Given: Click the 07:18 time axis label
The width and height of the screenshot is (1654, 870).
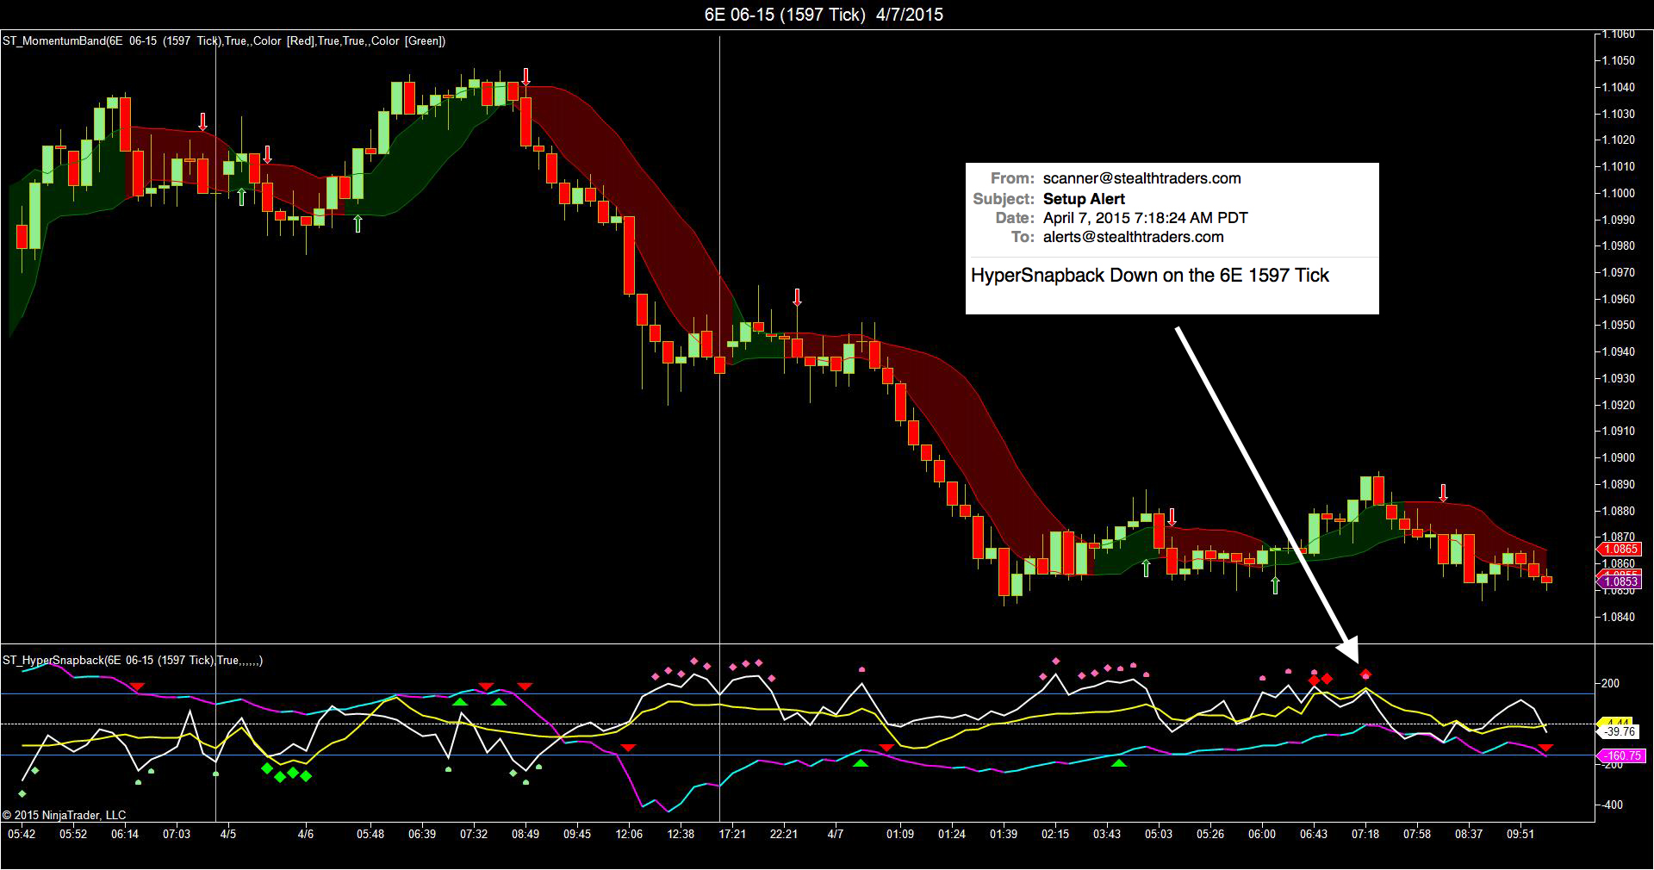Looking at the screenshot, I should pos(1365,834).
